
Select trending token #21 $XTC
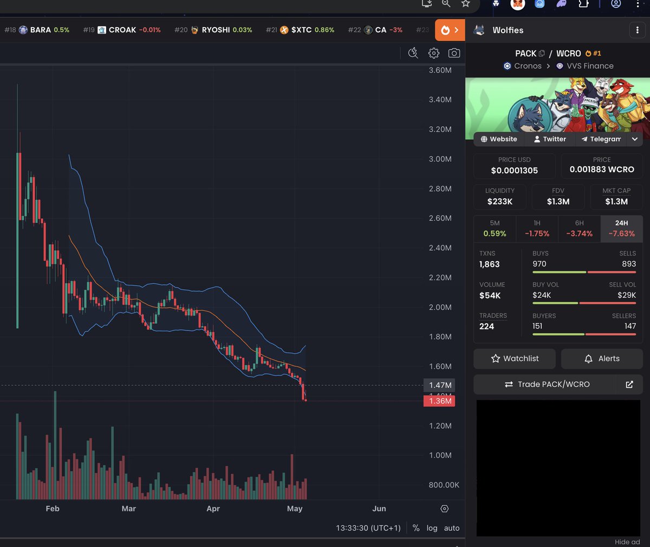point(300,30)
